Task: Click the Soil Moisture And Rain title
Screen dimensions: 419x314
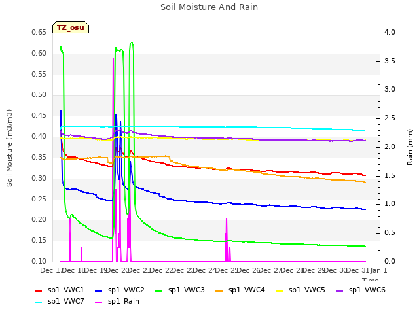Action: (x=209, y=7)
